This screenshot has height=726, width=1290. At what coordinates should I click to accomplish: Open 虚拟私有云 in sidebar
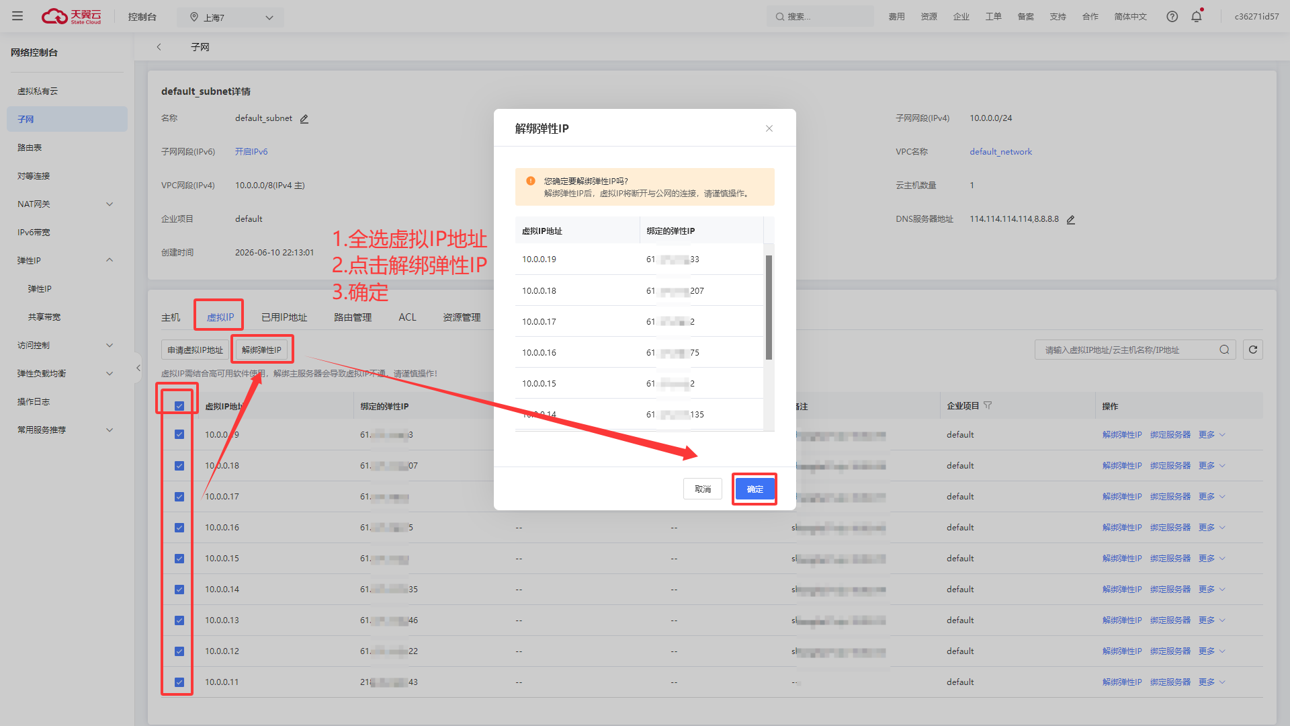point(38,91)
